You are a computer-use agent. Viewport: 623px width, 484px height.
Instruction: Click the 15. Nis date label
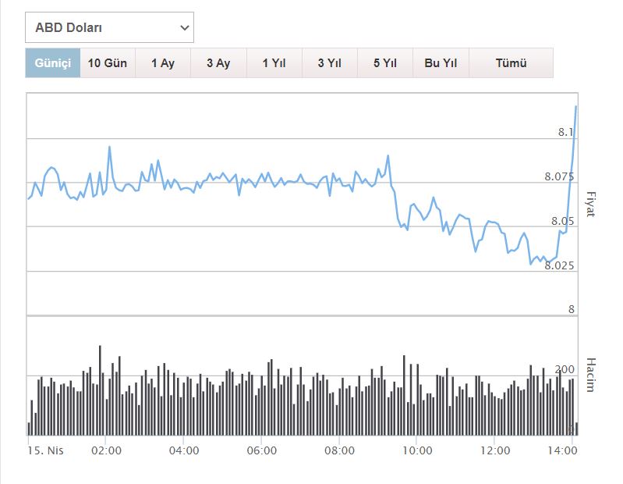[x=44, y=450]
